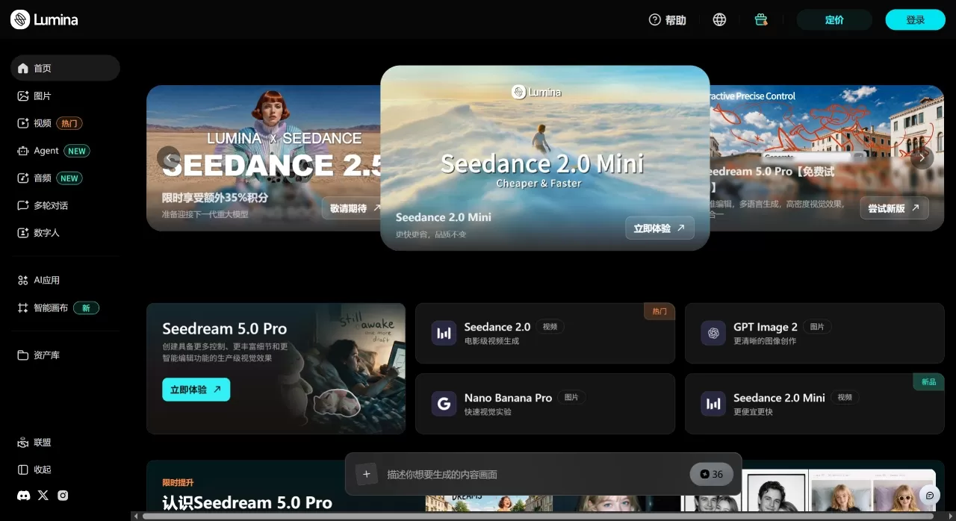
Task: Click the Nano Banana Pro G icon
Action: click(x=444, y=404)
